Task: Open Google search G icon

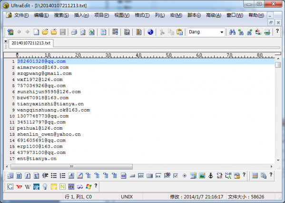Action: pyautogui.click(x=10, y=187)
